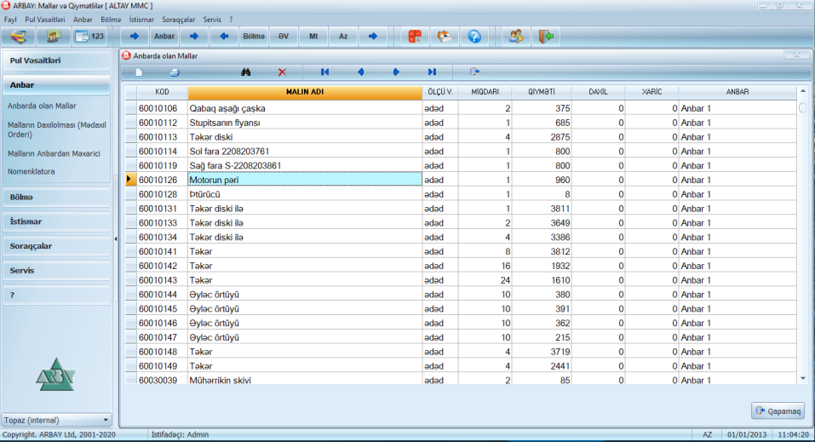
Task: Expand the ? sidebar section
Action: click(57, 295)
